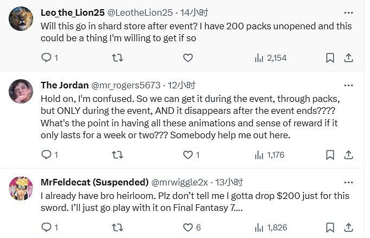Reply to The Jordan's tweet
The image size is (370, 238).
point(46,155)
